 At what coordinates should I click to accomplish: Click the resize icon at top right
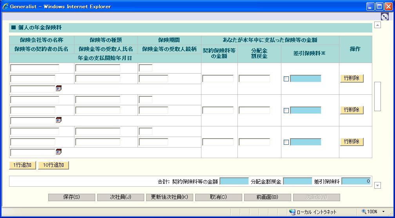[x=385, y=17]
